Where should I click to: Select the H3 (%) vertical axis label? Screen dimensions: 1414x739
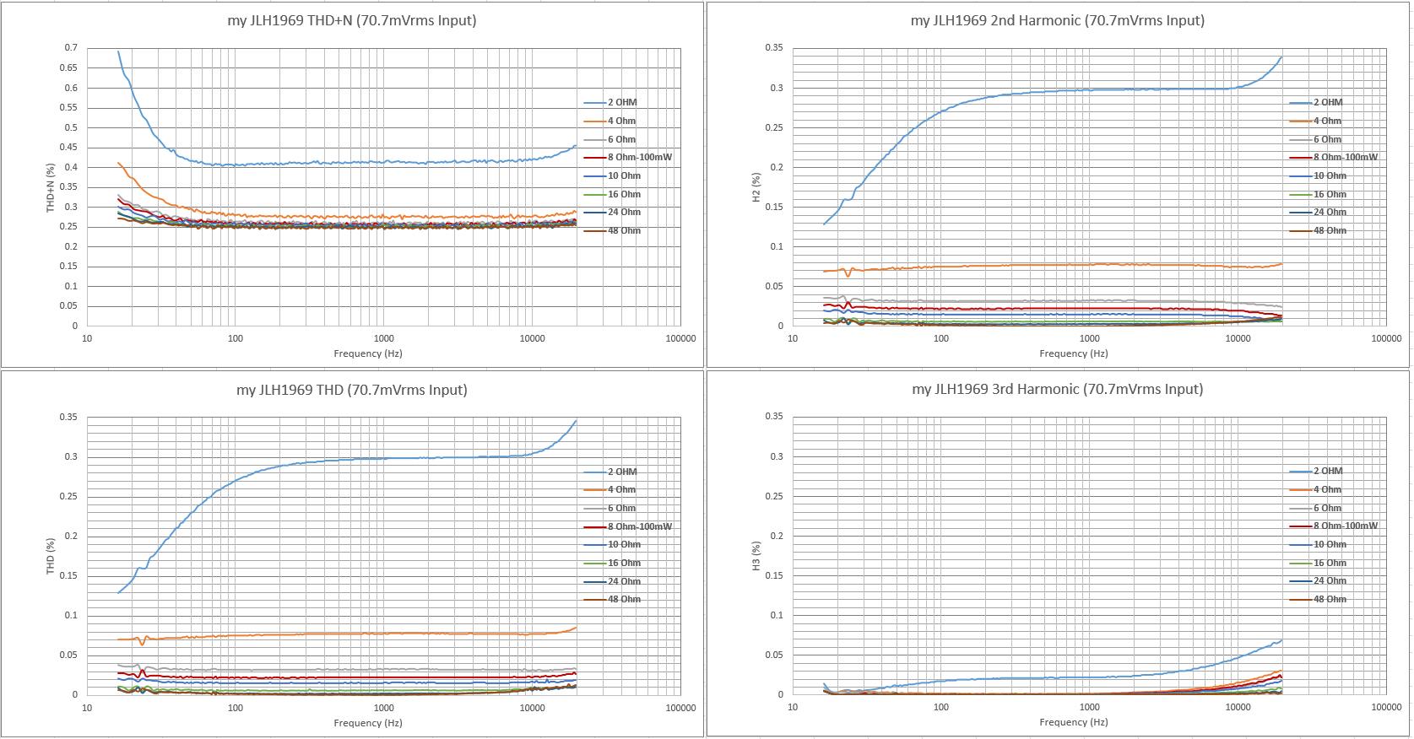pos(756,556)
